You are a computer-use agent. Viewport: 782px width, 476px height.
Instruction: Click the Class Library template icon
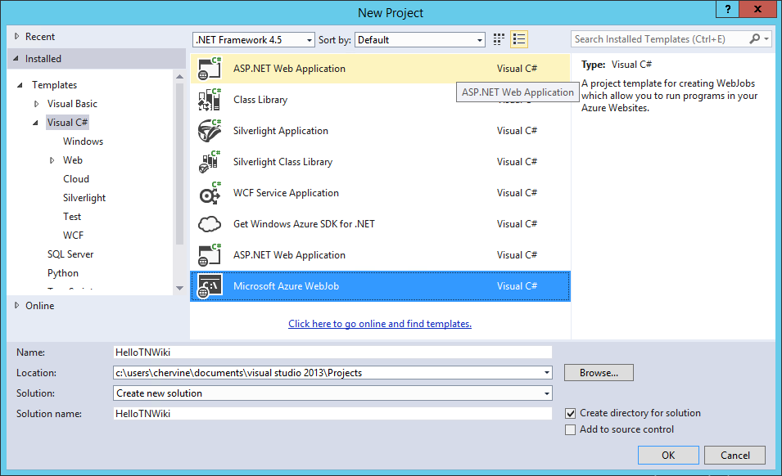coord(210,100)
